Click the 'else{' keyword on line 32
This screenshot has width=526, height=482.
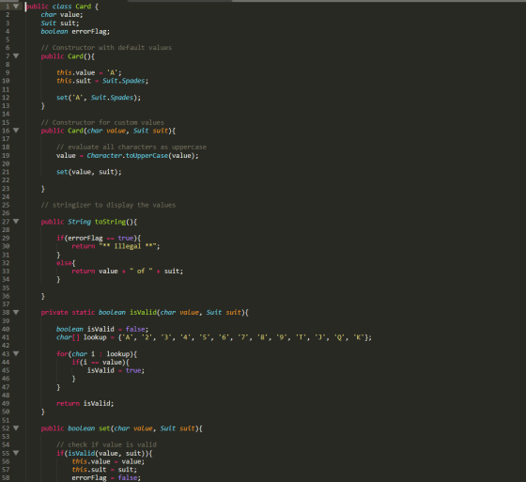(x=66, y=263)
